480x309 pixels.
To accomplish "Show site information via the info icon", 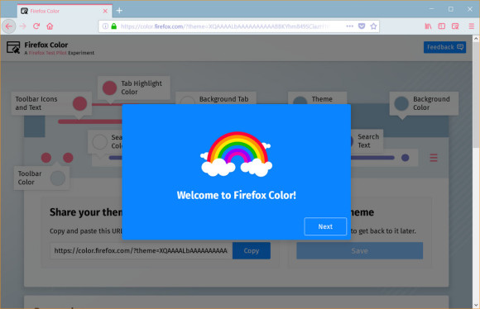I will [x=105, y=26].
